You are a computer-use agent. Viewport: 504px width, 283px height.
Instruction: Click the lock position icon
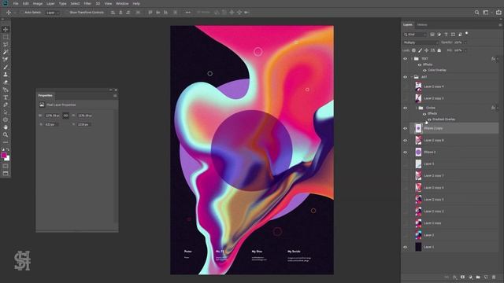pos(427,50)
